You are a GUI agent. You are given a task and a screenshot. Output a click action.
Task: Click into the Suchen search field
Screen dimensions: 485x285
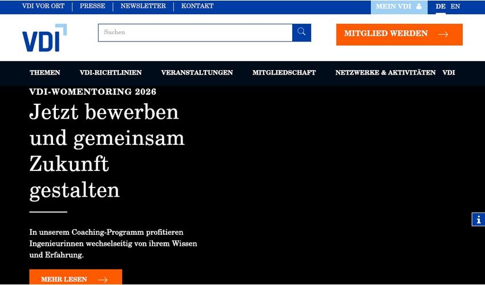click(x=195, y=32)
